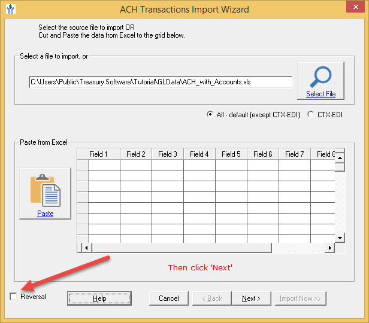The width and height of the screenshot is (369, 323).
Task: Click the application icon in title bar
Action: coord(11,10)
